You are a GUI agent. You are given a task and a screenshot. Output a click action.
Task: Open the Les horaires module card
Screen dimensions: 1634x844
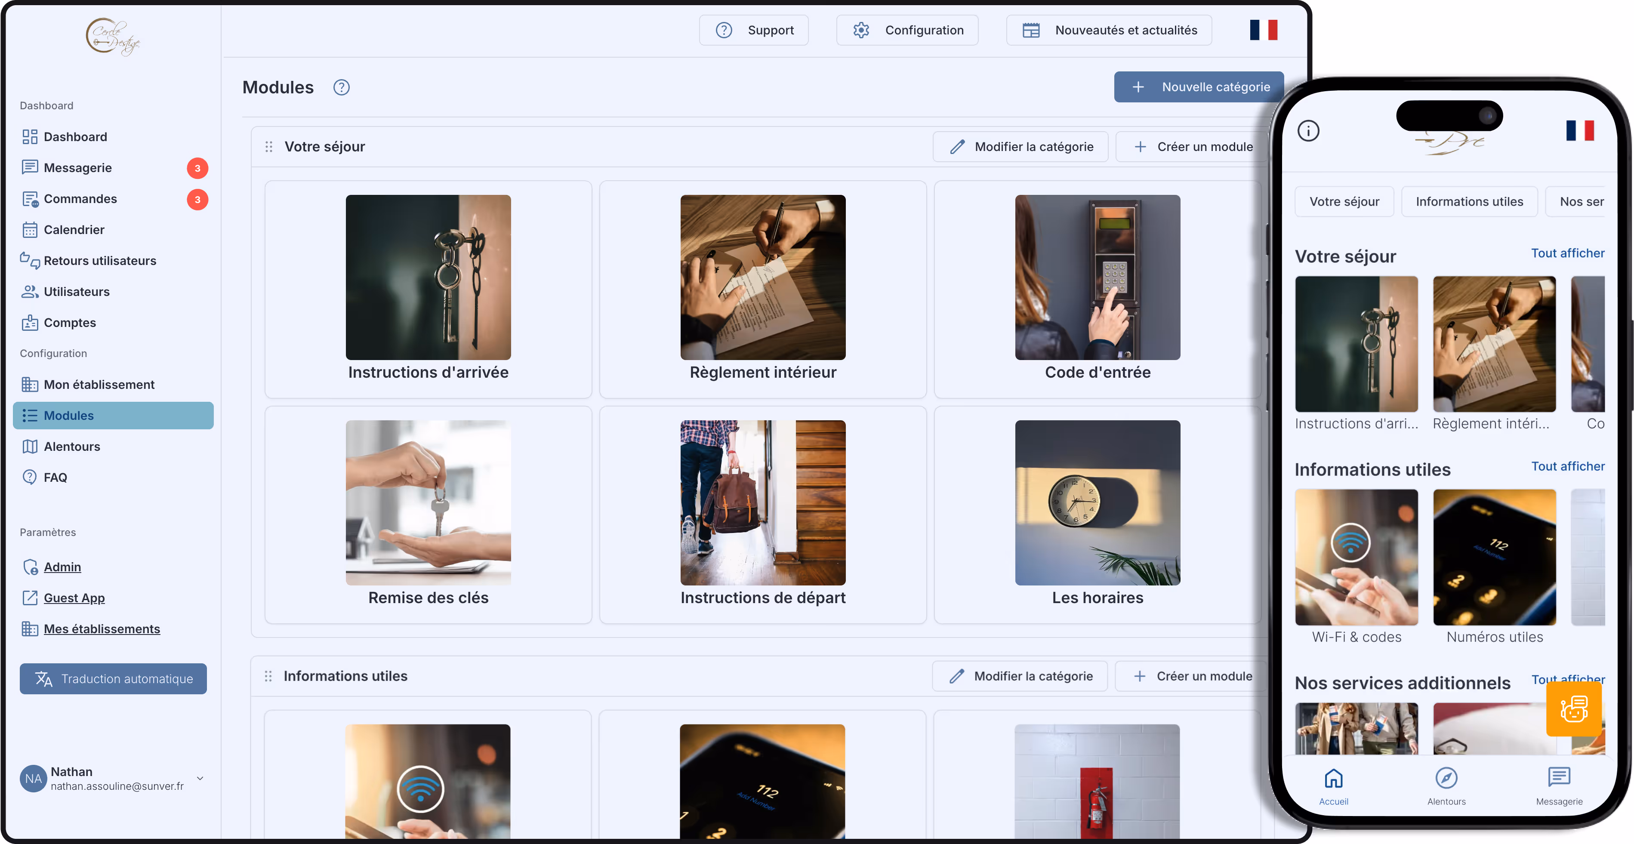pos(1098,515)
